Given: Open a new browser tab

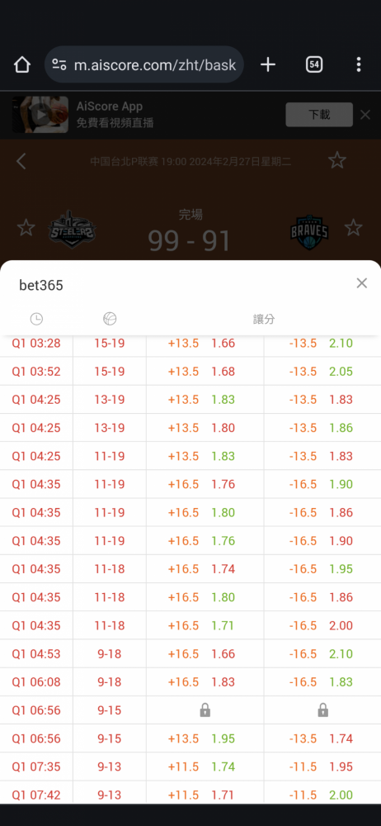Looking at the screenshot, I should click(x=268, y=64).
